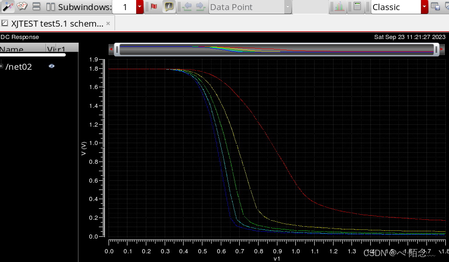Click the DC Response plot title
Screen dimensions: 449x262
[x=19, y=37]
